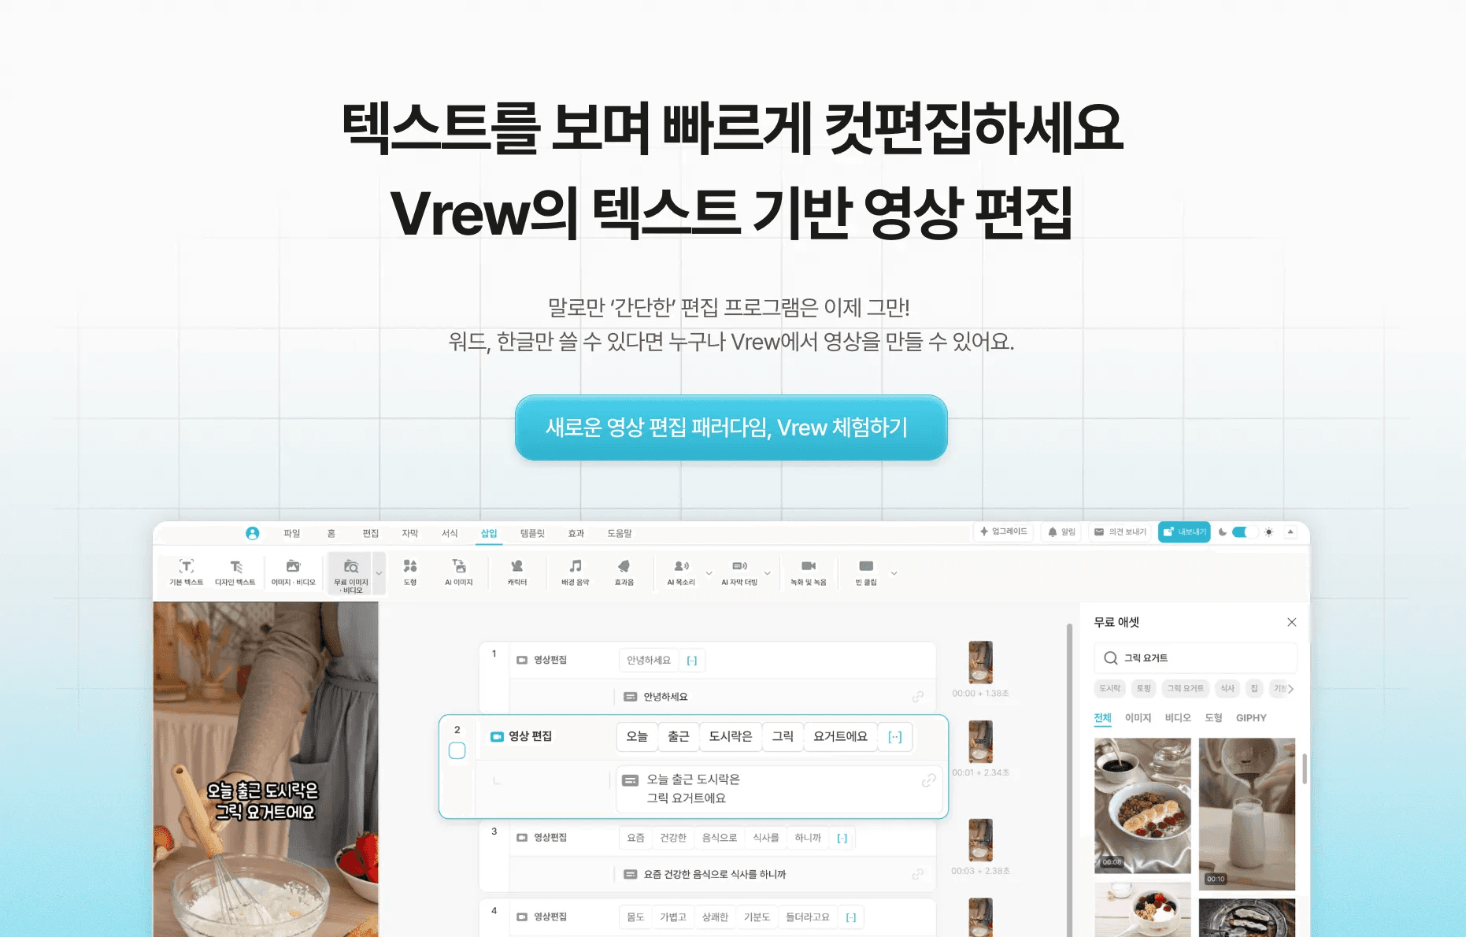Open the AI 목소리 voice tool
1466x937 pixels.
681,572
